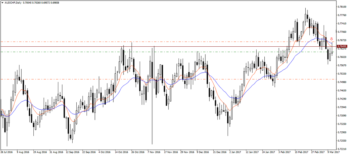
Task: Click the red down arrow marker
Action: [x=332, y=39]
